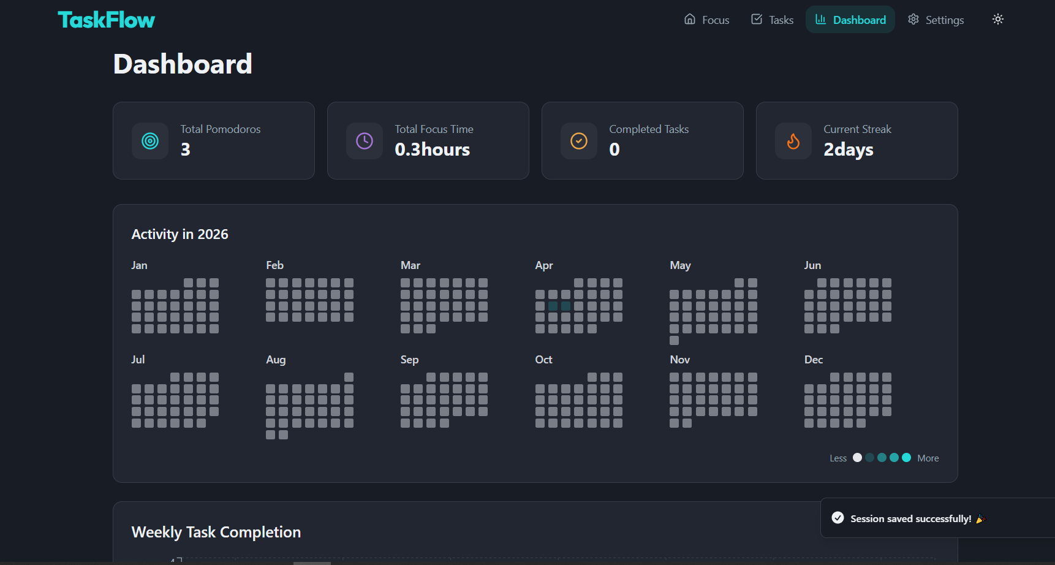Screen dimensions: 1055x565
Task: Click the Current Streak flame icon
Action: click(793, 141)
